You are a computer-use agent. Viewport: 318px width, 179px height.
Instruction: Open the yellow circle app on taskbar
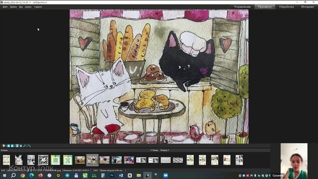pos(58,176)
